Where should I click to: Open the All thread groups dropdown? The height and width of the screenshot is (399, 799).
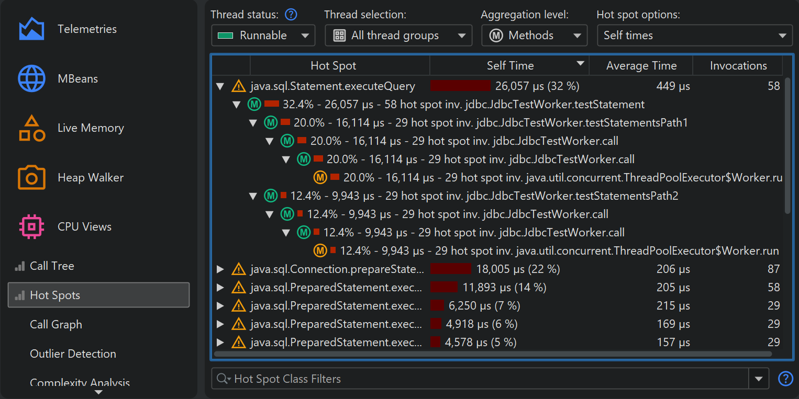point(395,36)
